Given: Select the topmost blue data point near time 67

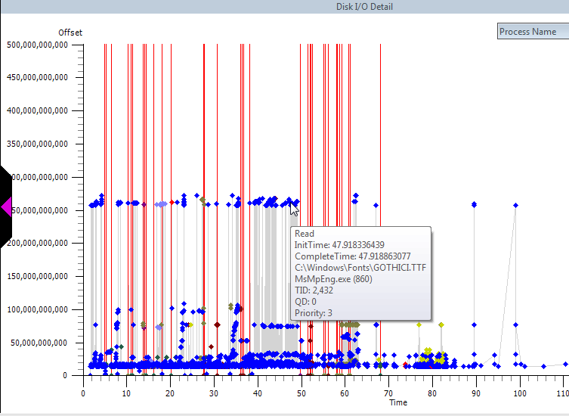Looking at the screenshot, I should (x=376, y=205).
